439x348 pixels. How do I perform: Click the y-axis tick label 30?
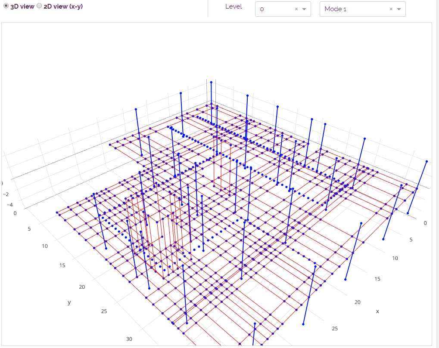point(129,339)
